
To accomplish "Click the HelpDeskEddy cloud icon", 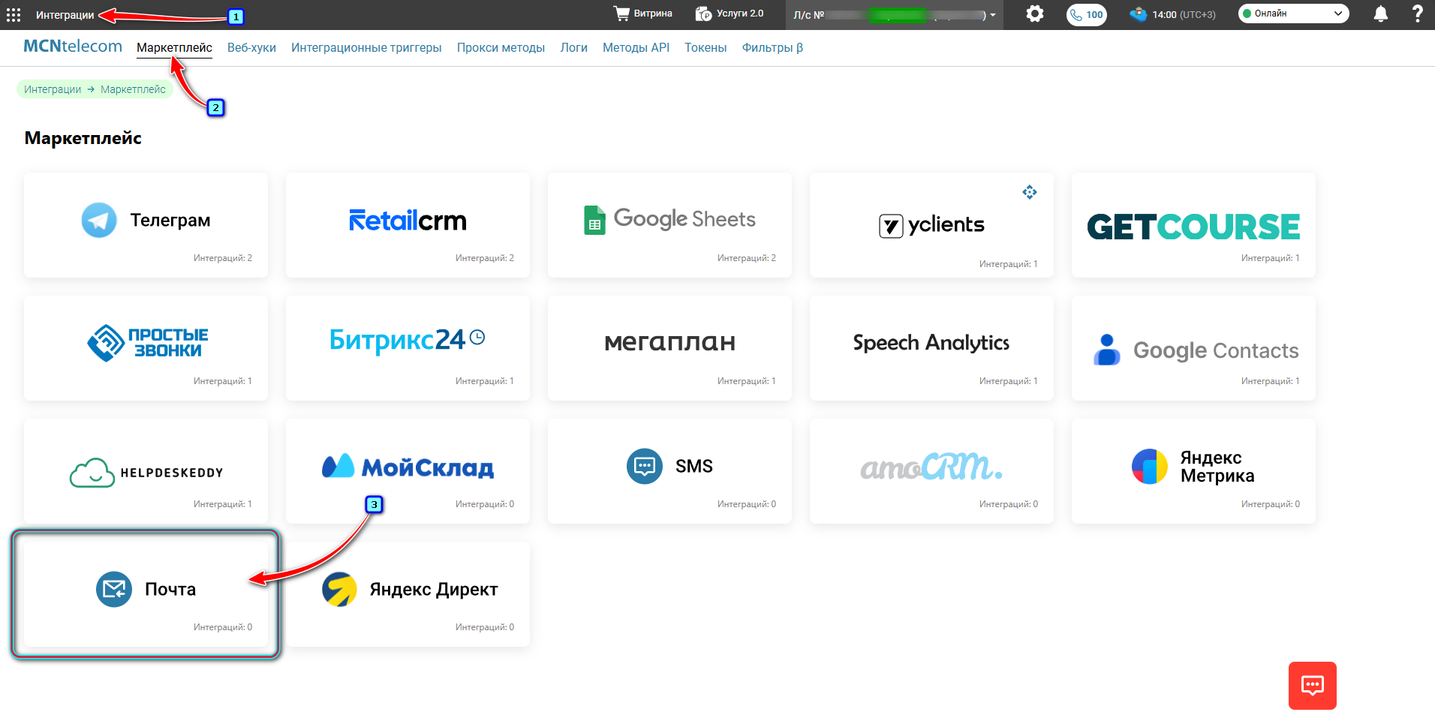I will [92, 473].
